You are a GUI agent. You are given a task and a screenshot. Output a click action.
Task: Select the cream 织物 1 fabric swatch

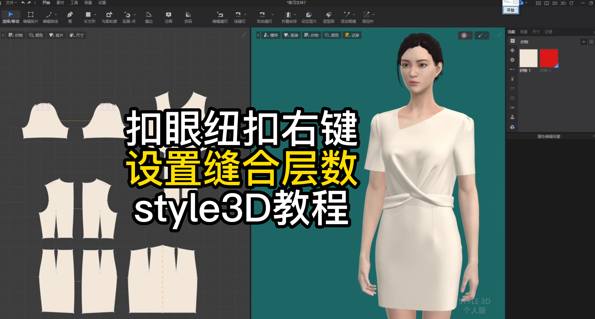[528, 58]
